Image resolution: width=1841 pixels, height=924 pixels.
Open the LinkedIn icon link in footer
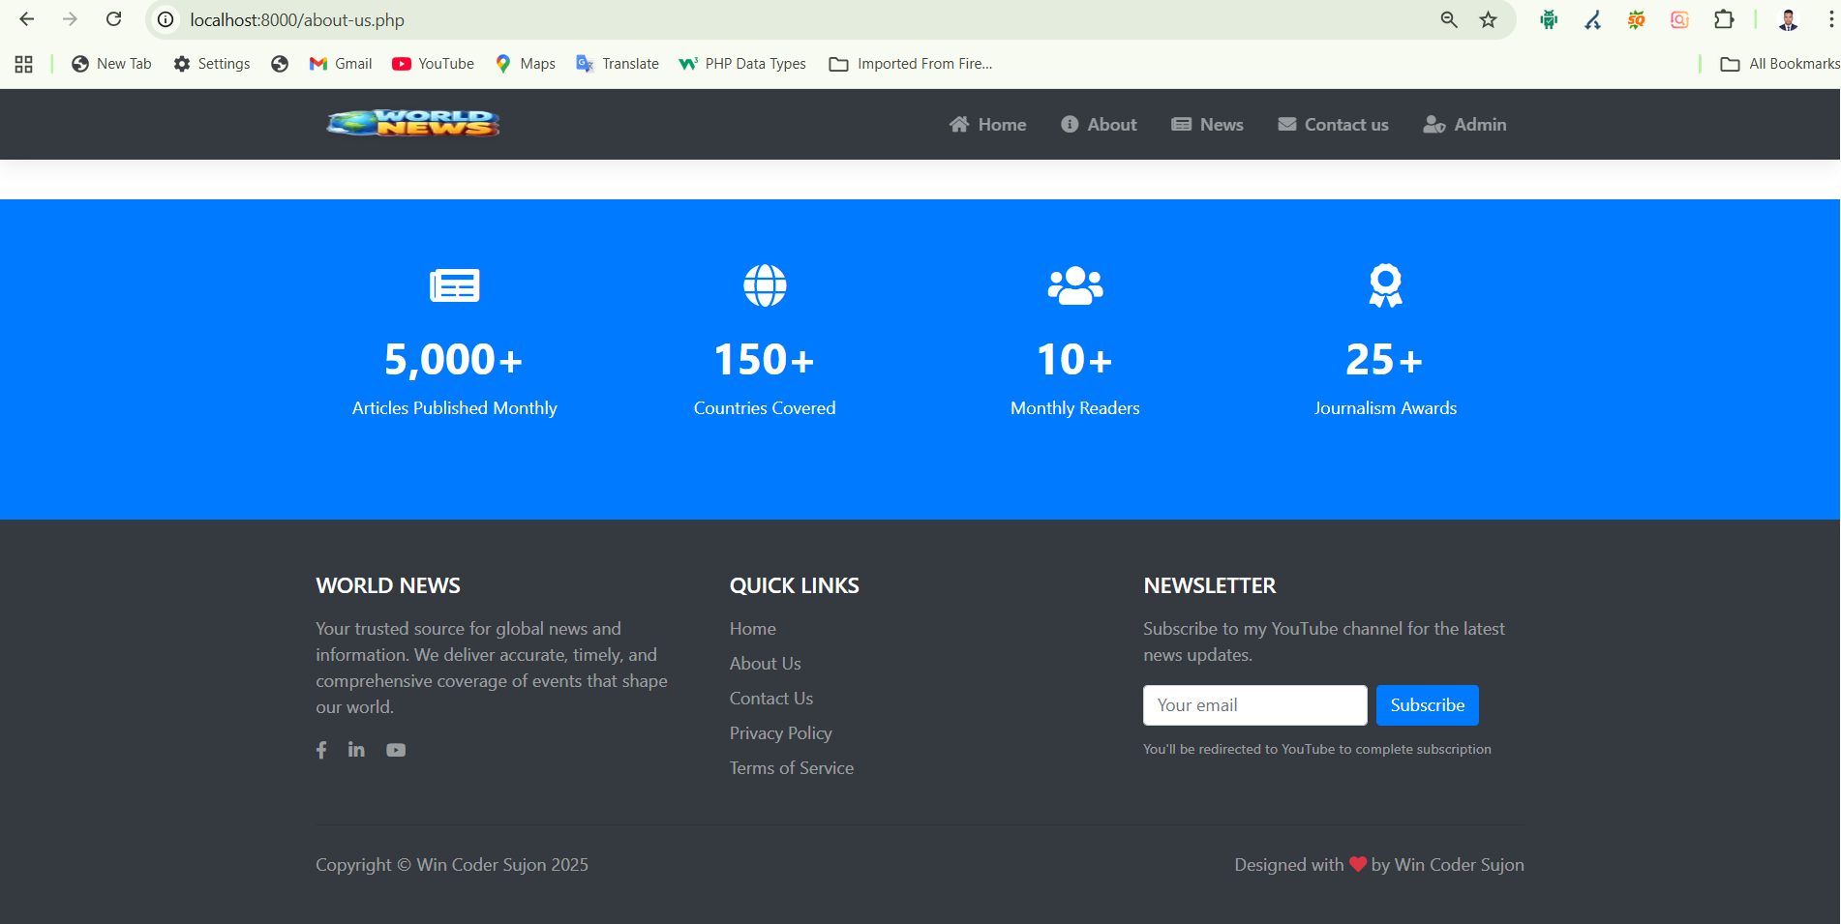point(356,750)
